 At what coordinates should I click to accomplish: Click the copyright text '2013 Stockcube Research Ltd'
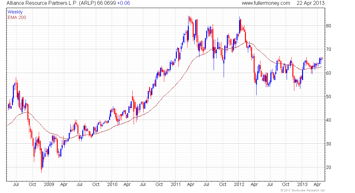(x=304, y=190)
